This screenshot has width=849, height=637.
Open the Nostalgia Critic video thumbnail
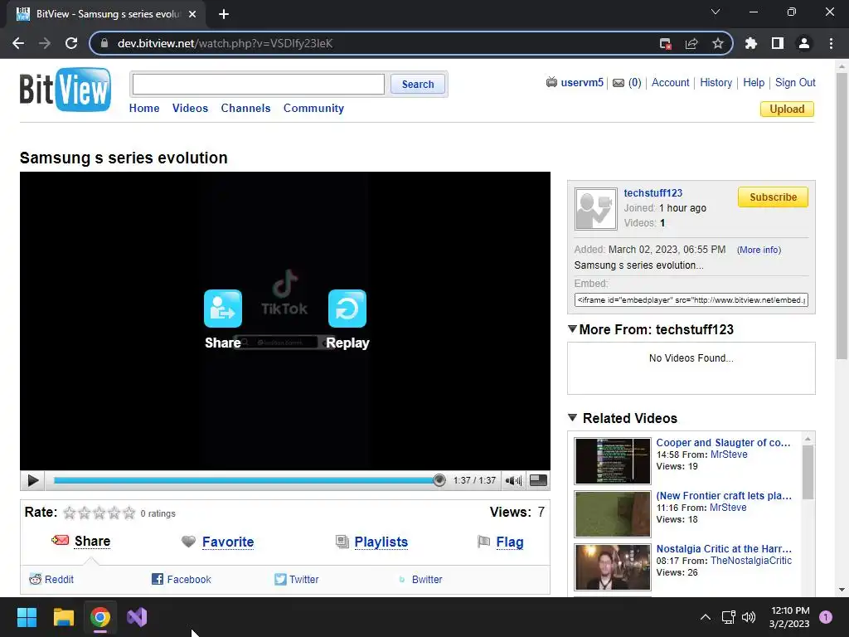point(613,567)
